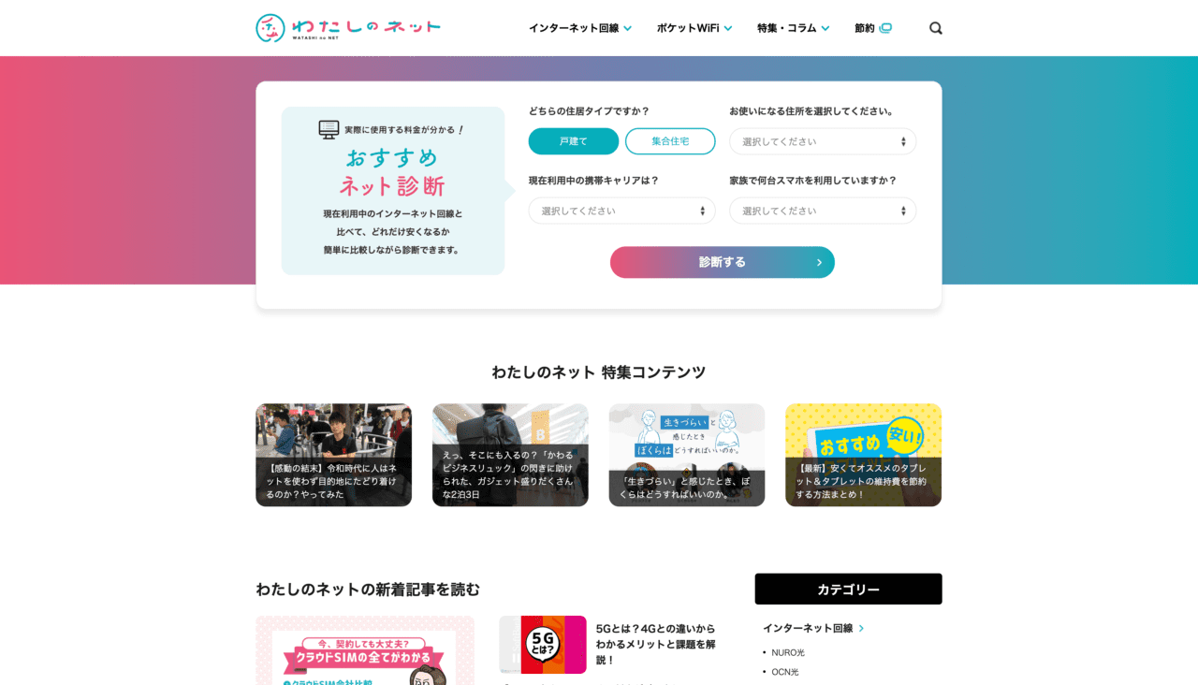Expand the 特集・コラム navigation menu
This screenshot has width=1198, height=685.
(x=793, y=28)
